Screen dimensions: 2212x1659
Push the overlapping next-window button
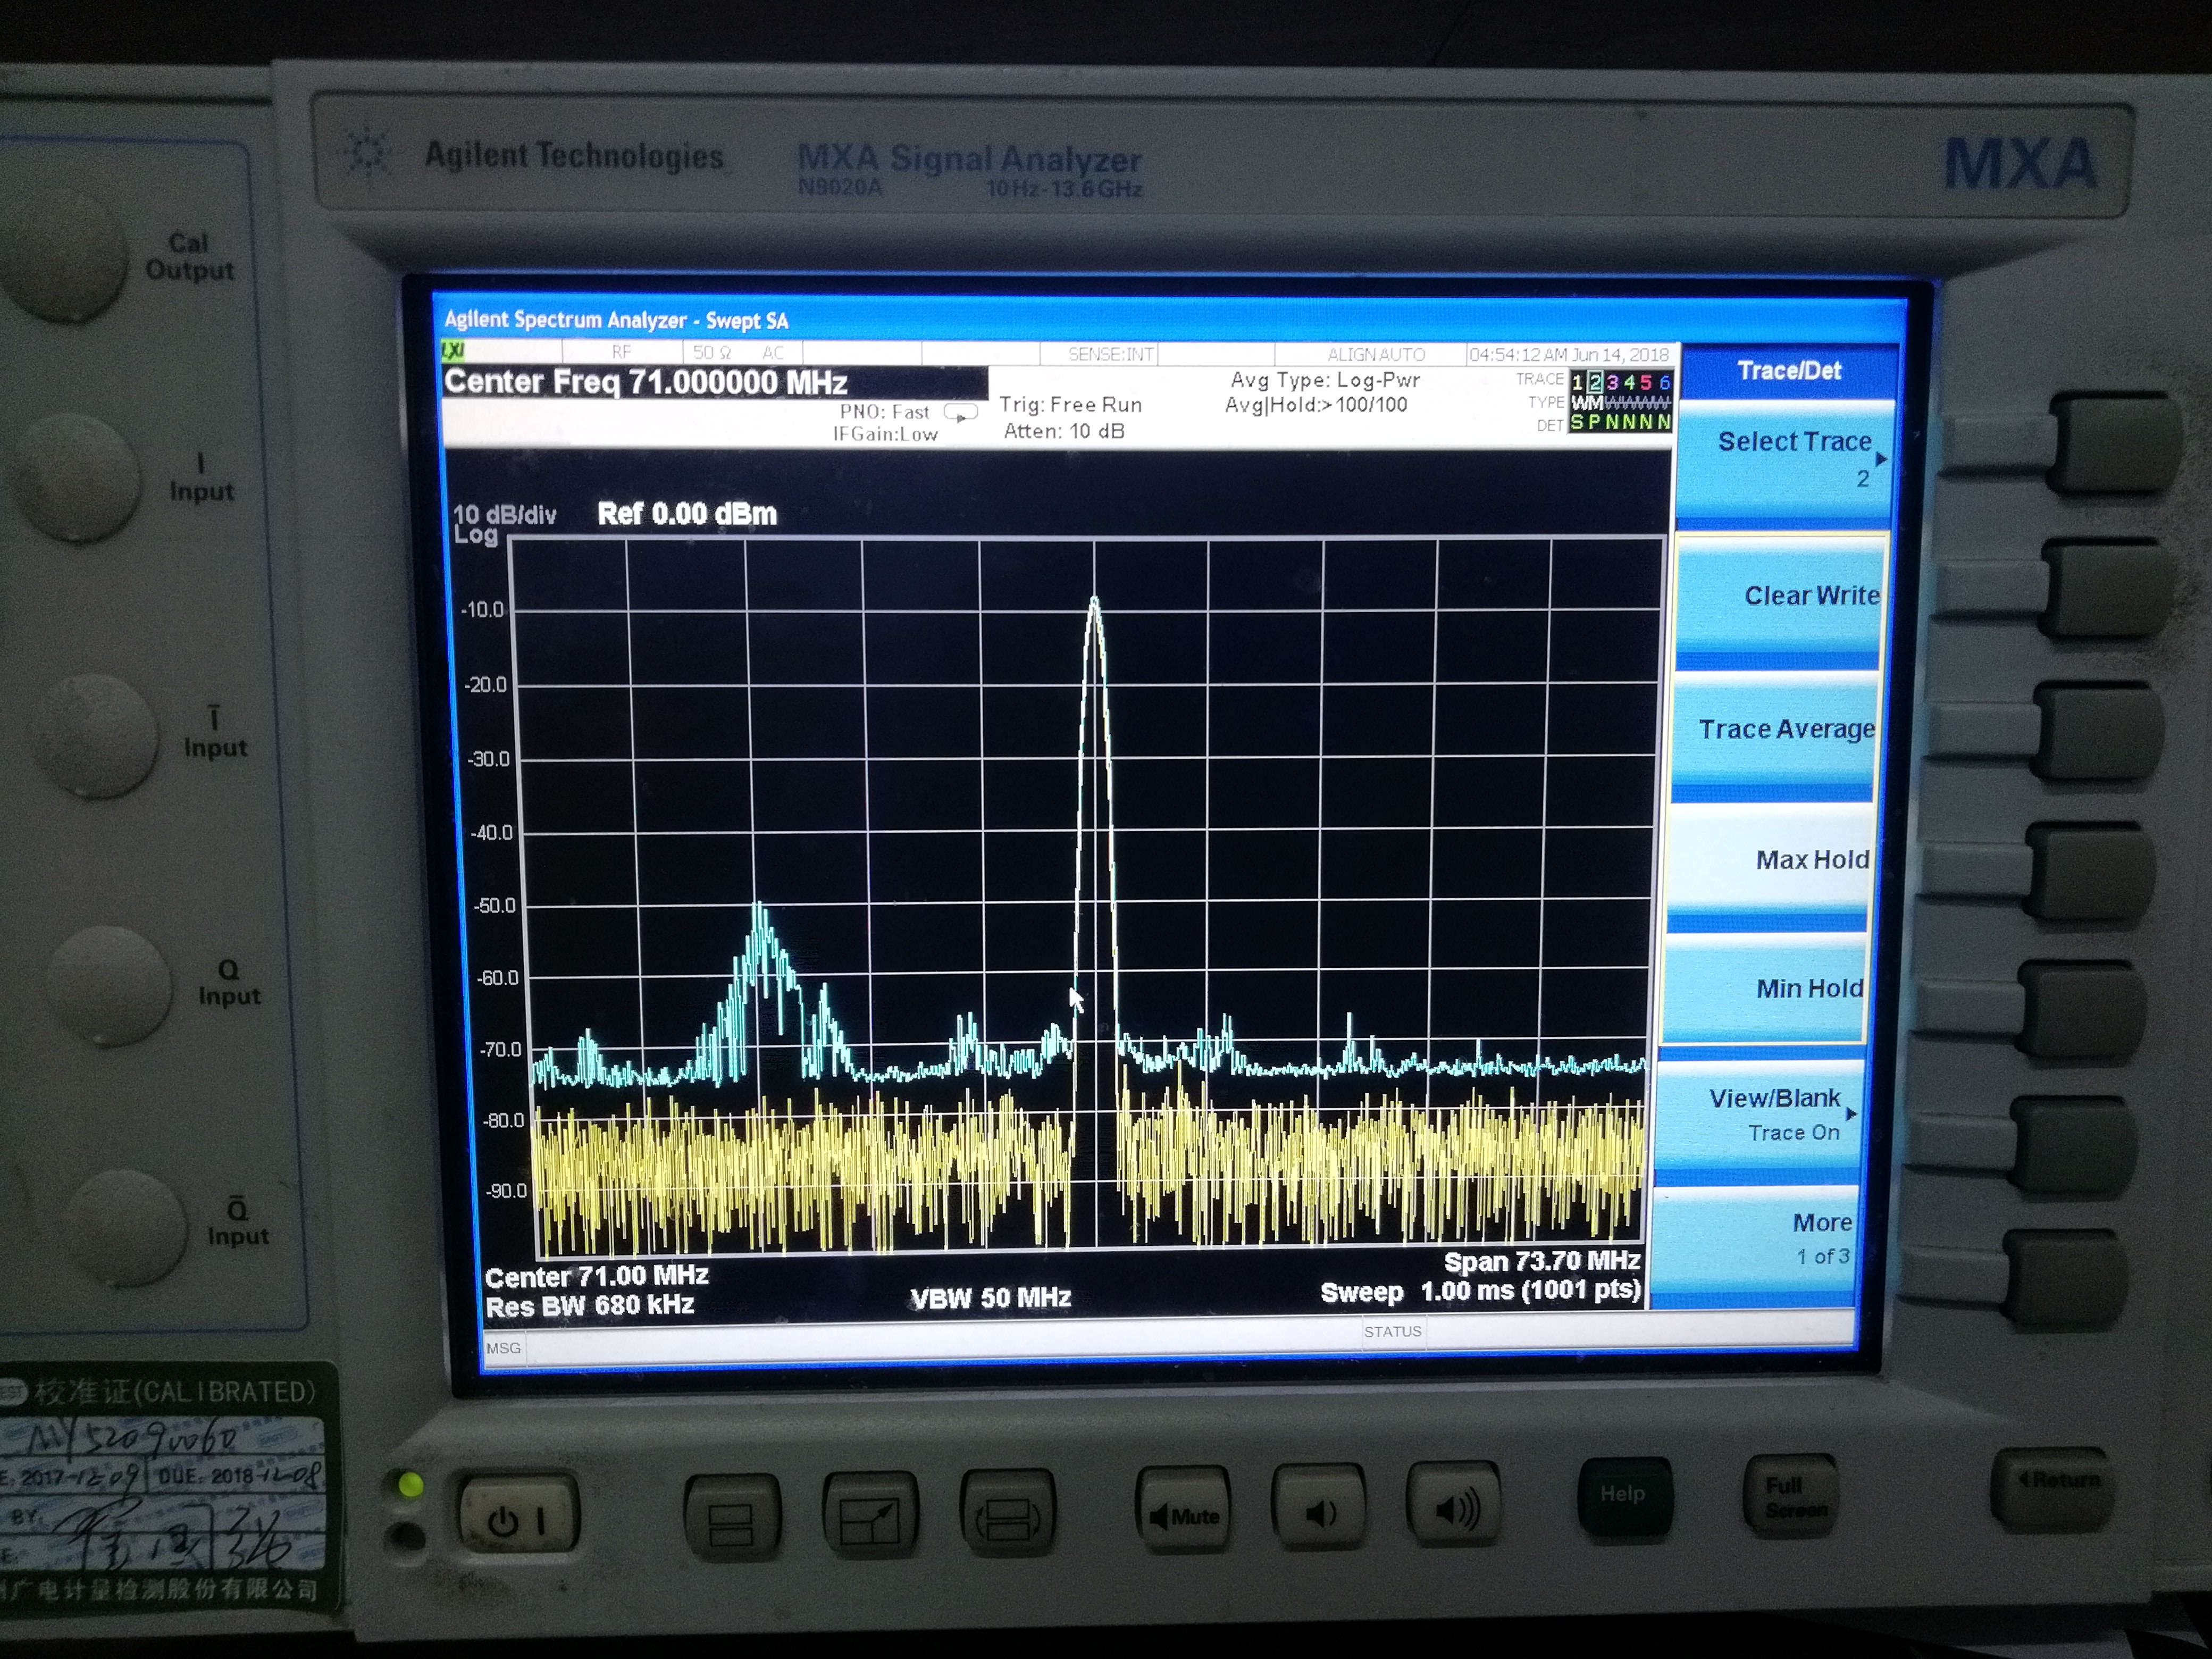pyautogui.click(x=1008, y=1513)
